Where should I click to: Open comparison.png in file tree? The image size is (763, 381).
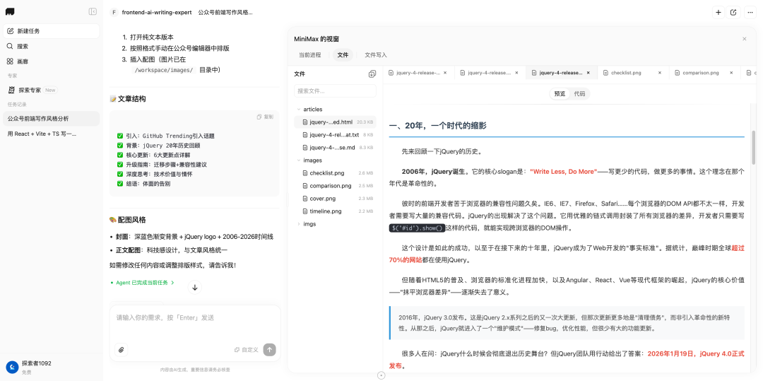click(x=336, y=186)
